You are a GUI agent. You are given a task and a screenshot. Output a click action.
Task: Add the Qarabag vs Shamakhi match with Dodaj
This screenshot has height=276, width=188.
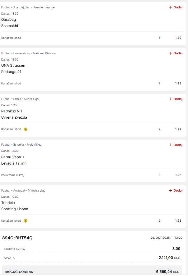pyautogui.click(x=176, y=7)
